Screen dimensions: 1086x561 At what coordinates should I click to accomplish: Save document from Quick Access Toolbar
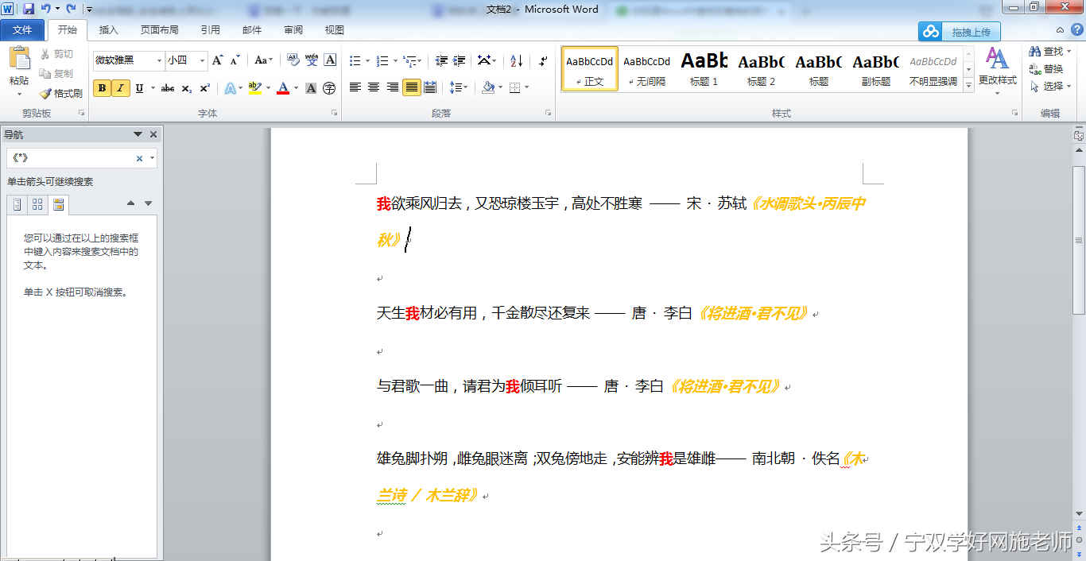click(29, 9)
